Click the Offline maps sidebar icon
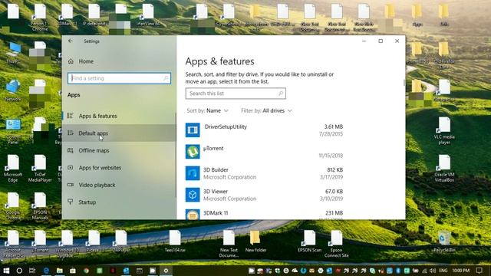The height and width of the screenshot is (276, 491). pyautogui.click(x=71, y=150)
